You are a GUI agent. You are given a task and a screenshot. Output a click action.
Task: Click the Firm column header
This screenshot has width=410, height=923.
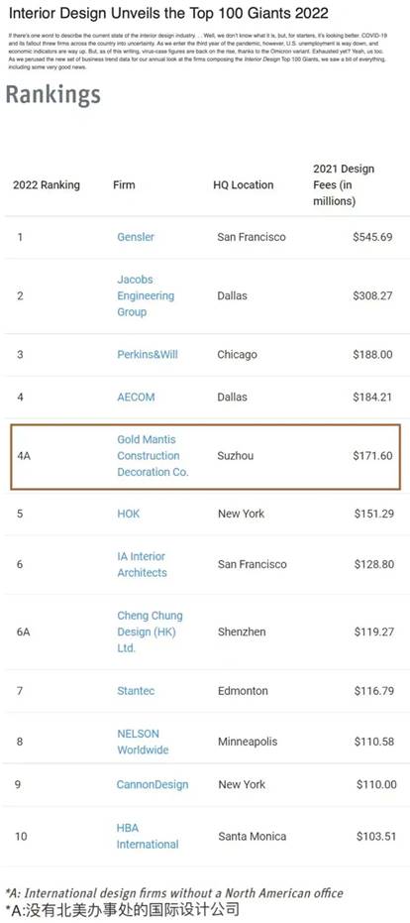click(x=124, y=184)
